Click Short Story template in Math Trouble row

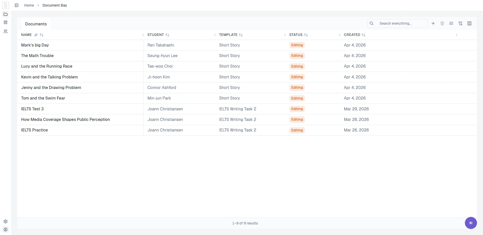coord(229,56)
